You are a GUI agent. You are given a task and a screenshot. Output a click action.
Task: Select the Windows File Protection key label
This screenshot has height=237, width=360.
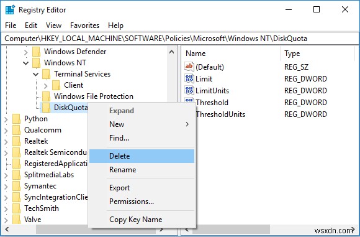(x=94, y=96)
